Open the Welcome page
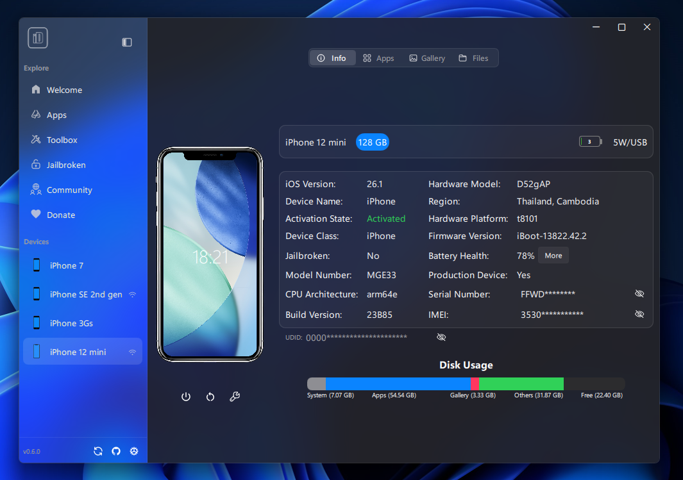Viewport: 683px width, 480px height. click(82, 90)
